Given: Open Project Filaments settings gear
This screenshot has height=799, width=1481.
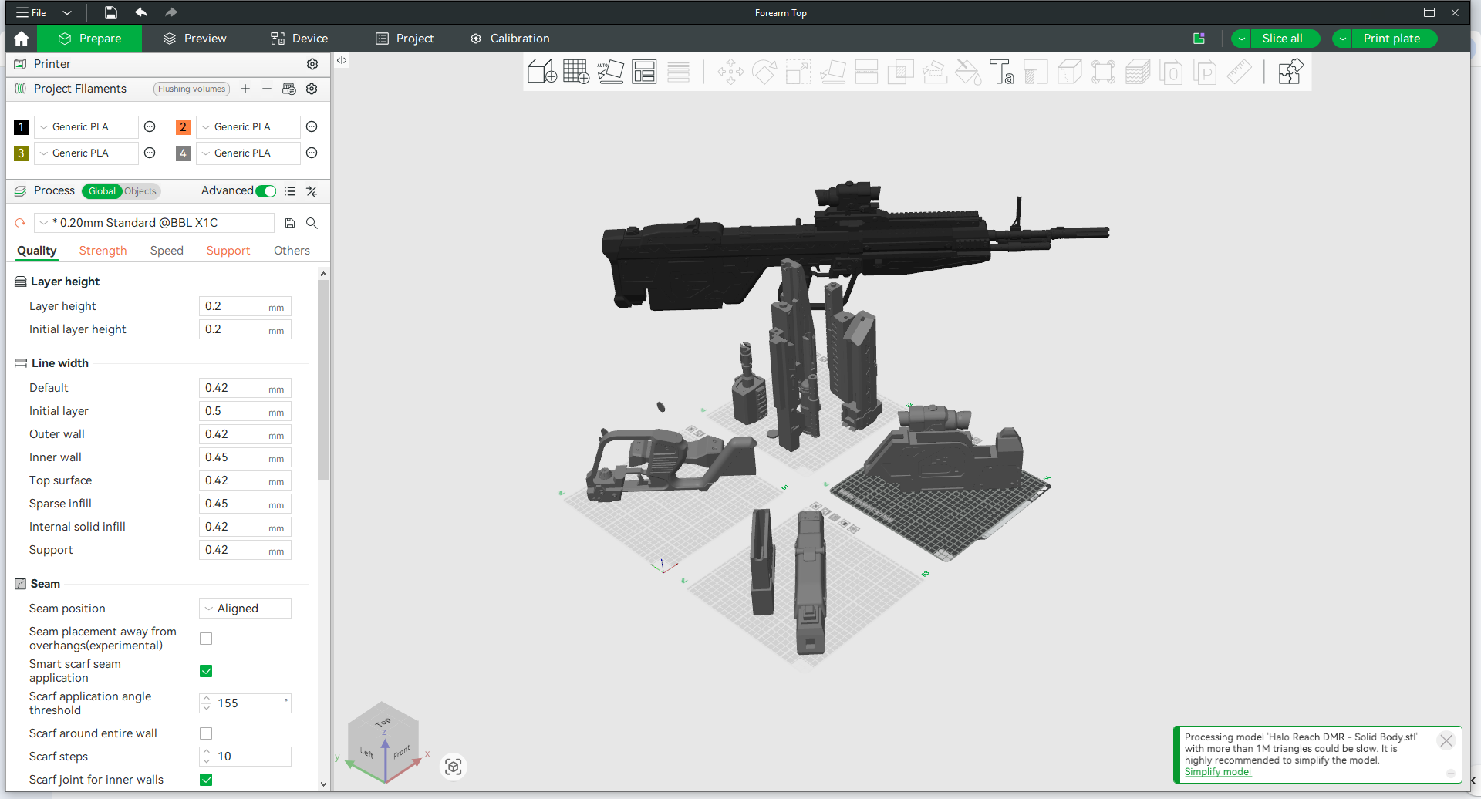Looking at the screenshot, I should [312, 89].
